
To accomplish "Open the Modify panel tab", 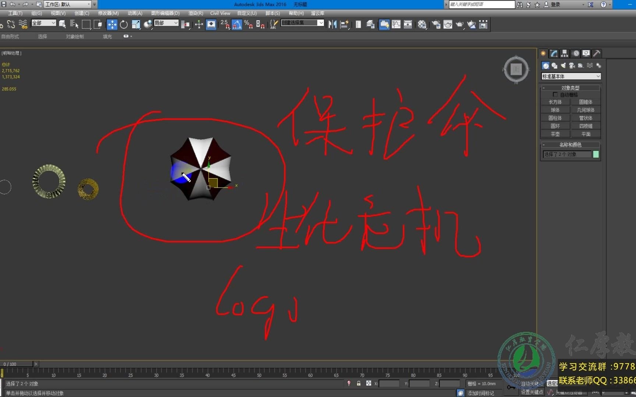I will point(554,53).
